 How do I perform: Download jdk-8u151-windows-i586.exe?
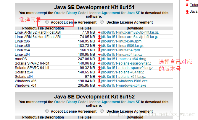(x=124, y=81)
